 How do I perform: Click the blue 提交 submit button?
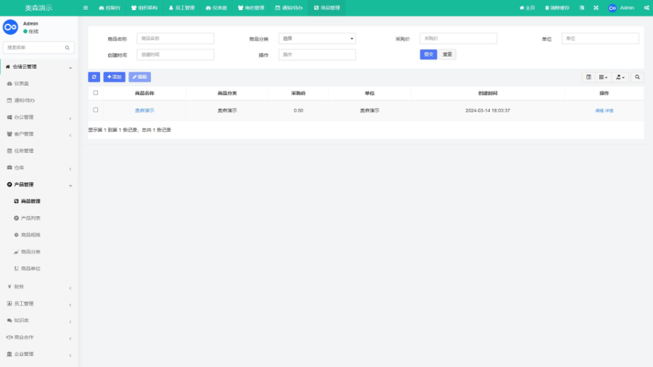pos(428,54)
